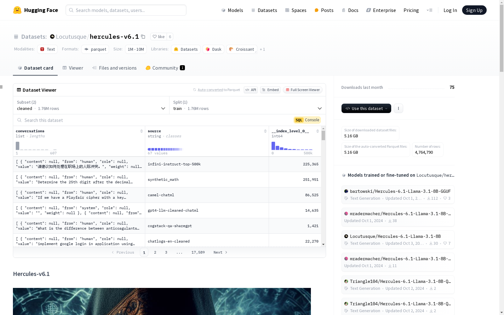This screenshot has width=504, height=315.
Task: Select the gpt4-llm-cleaned-chatml source cell
Action: click(x=207, y=210)
